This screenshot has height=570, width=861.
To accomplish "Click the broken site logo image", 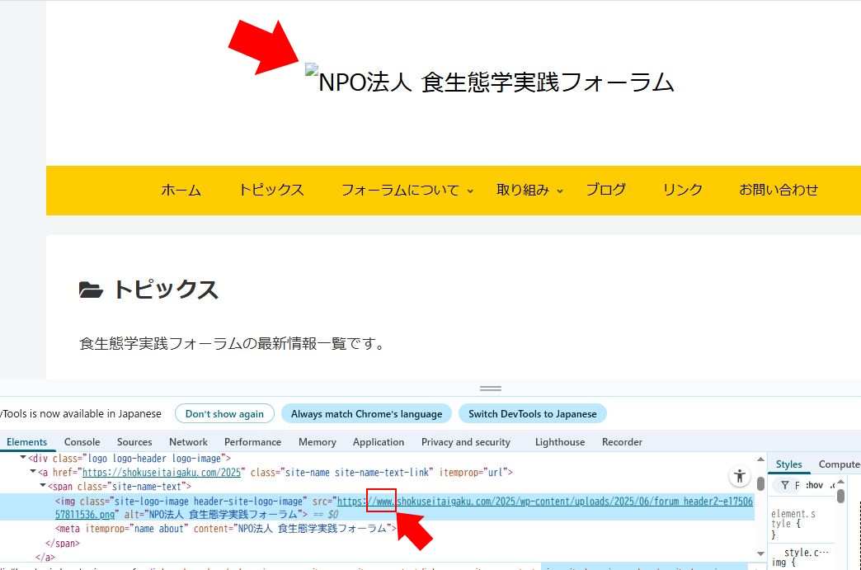I will [x=311, y=73].
